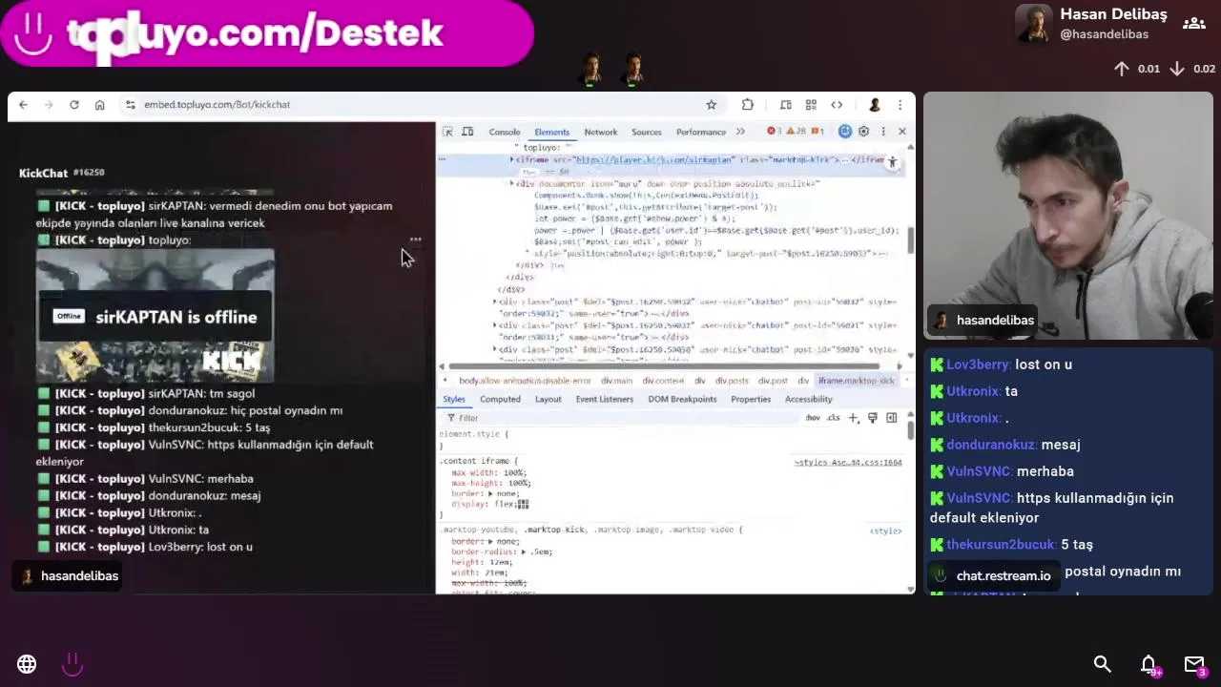Toggle the device toolbar in DevTools
The width and height of the screenshot is (1221, 687).
pos(467,132)
